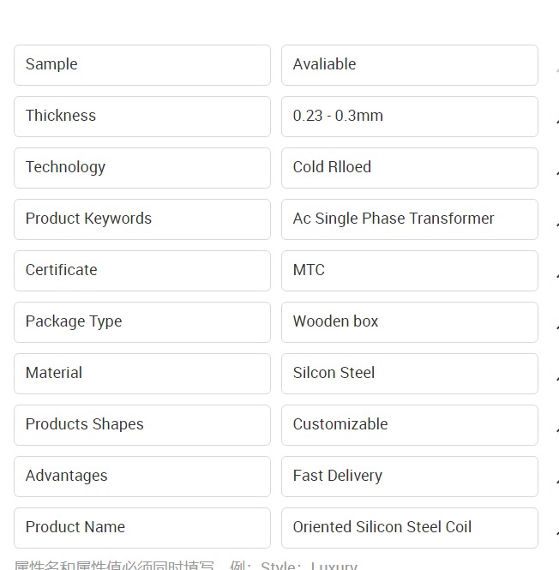The image size is (559, 570).
Task: Edit the Oriented Silicon Steel Coil field
Action: [x=410, y=528]
